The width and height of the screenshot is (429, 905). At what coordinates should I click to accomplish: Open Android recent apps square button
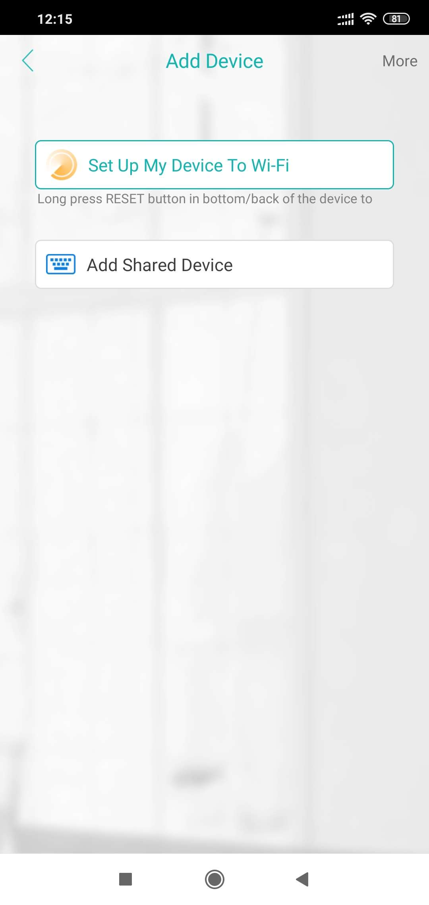click(126, 879)
